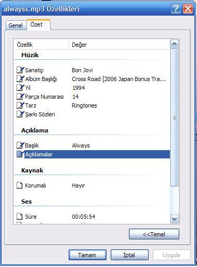Click the Tamam button
The height and width of the screenshot is (267, 197).
[87, 255]
